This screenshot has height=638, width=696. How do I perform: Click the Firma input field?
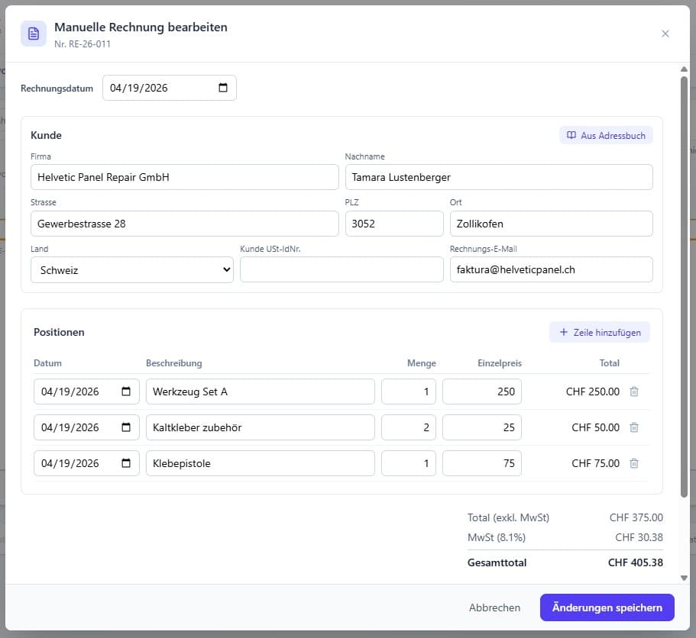click(184, 177)
